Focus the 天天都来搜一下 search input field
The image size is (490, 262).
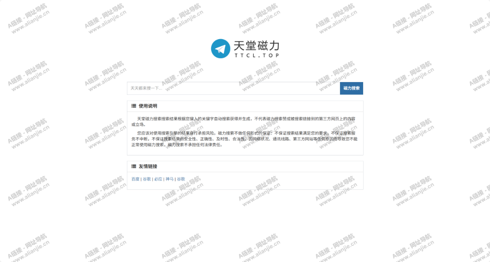point(233,88)
